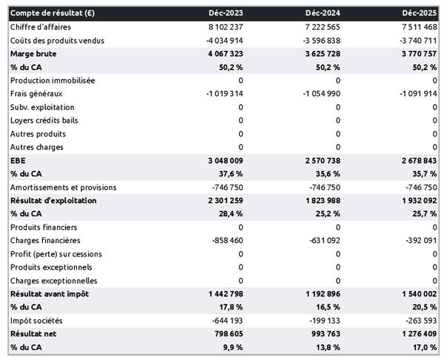This screenshot has height=362, width=444.
Task: Select the Déc-2025 column header
Action: 421,13
